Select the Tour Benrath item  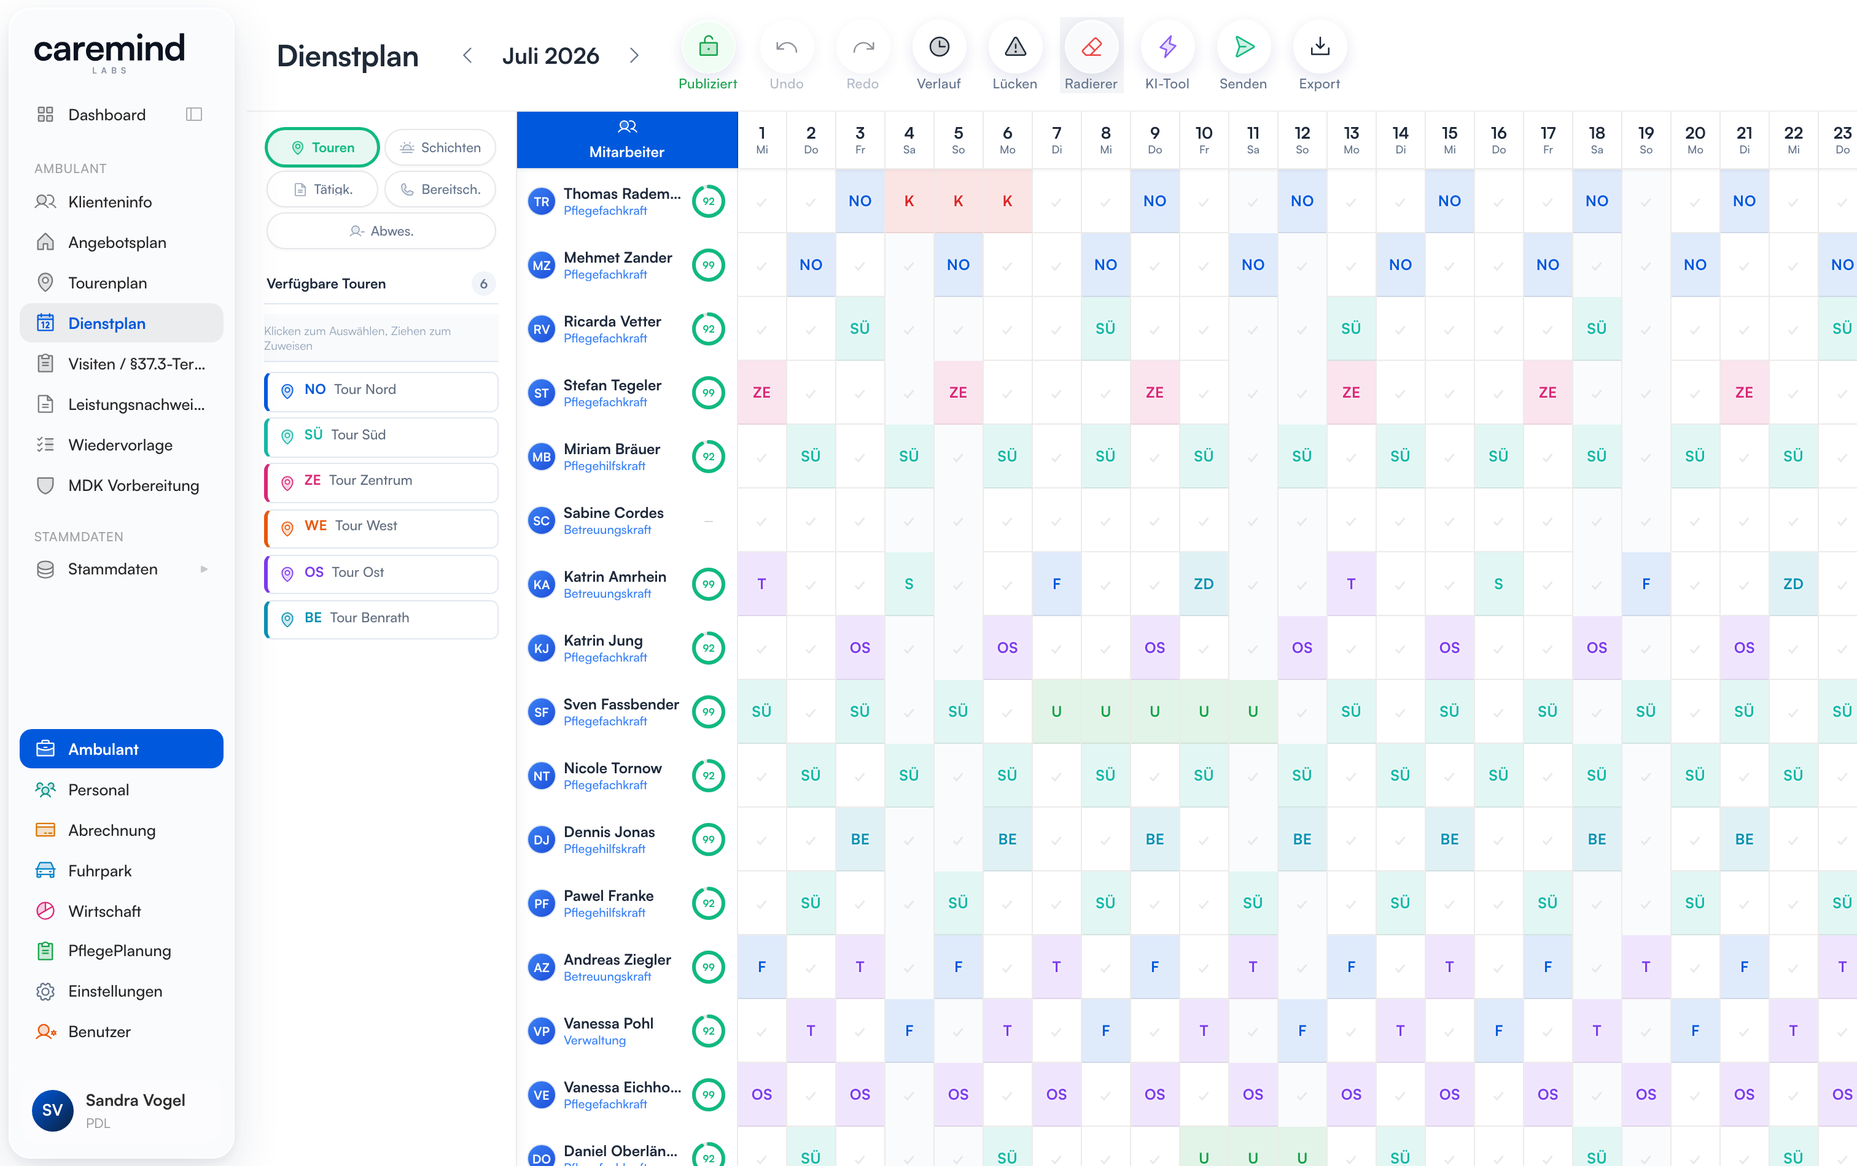tap(382, 618)
